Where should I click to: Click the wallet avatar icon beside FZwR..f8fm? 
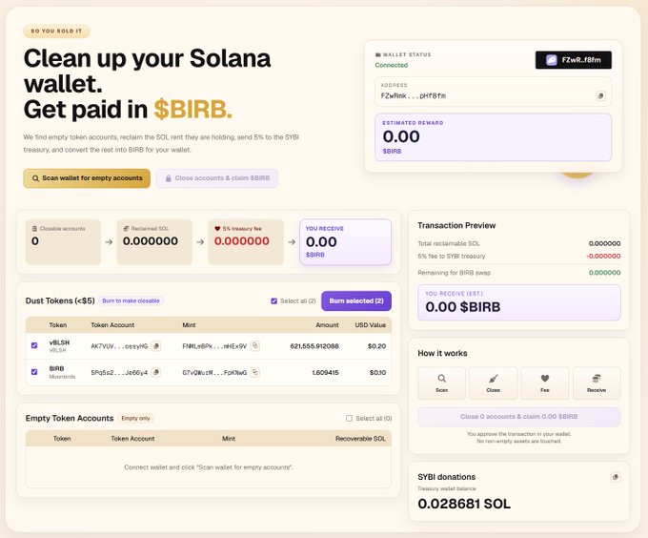pyautogui.click(x=552, y=60)
